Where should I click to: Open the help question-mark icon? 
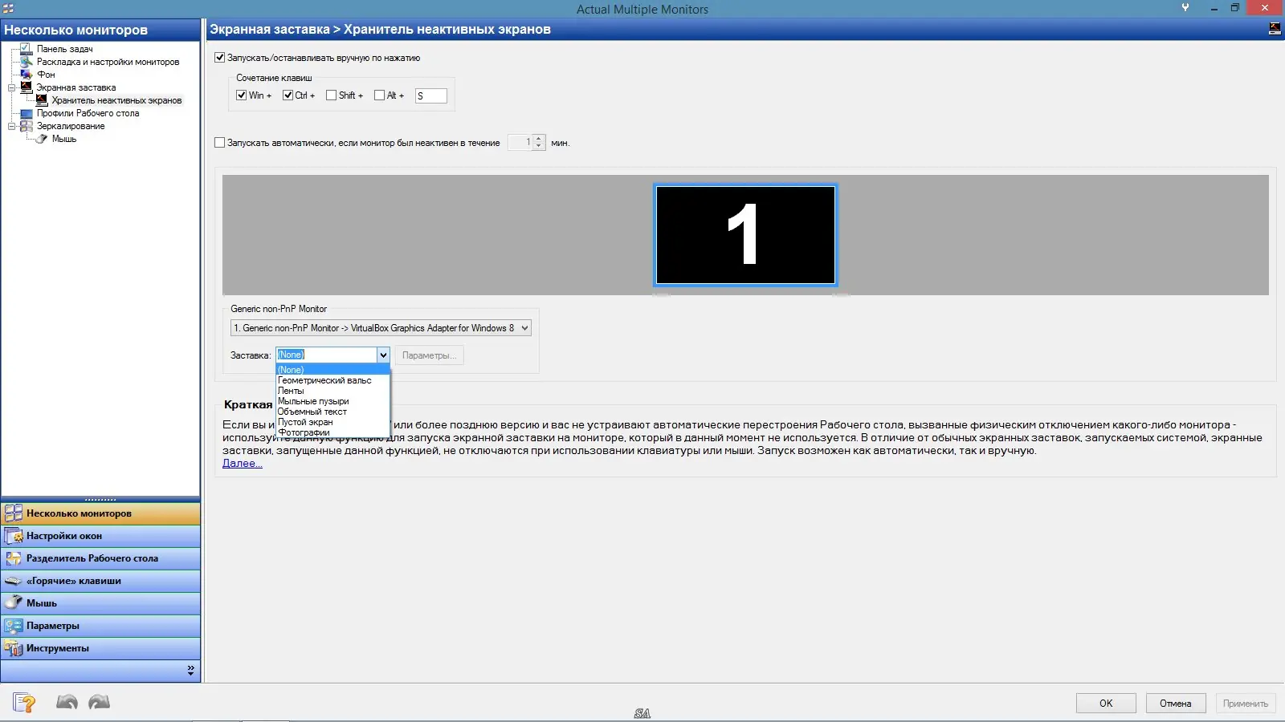[x=25, y=702]
